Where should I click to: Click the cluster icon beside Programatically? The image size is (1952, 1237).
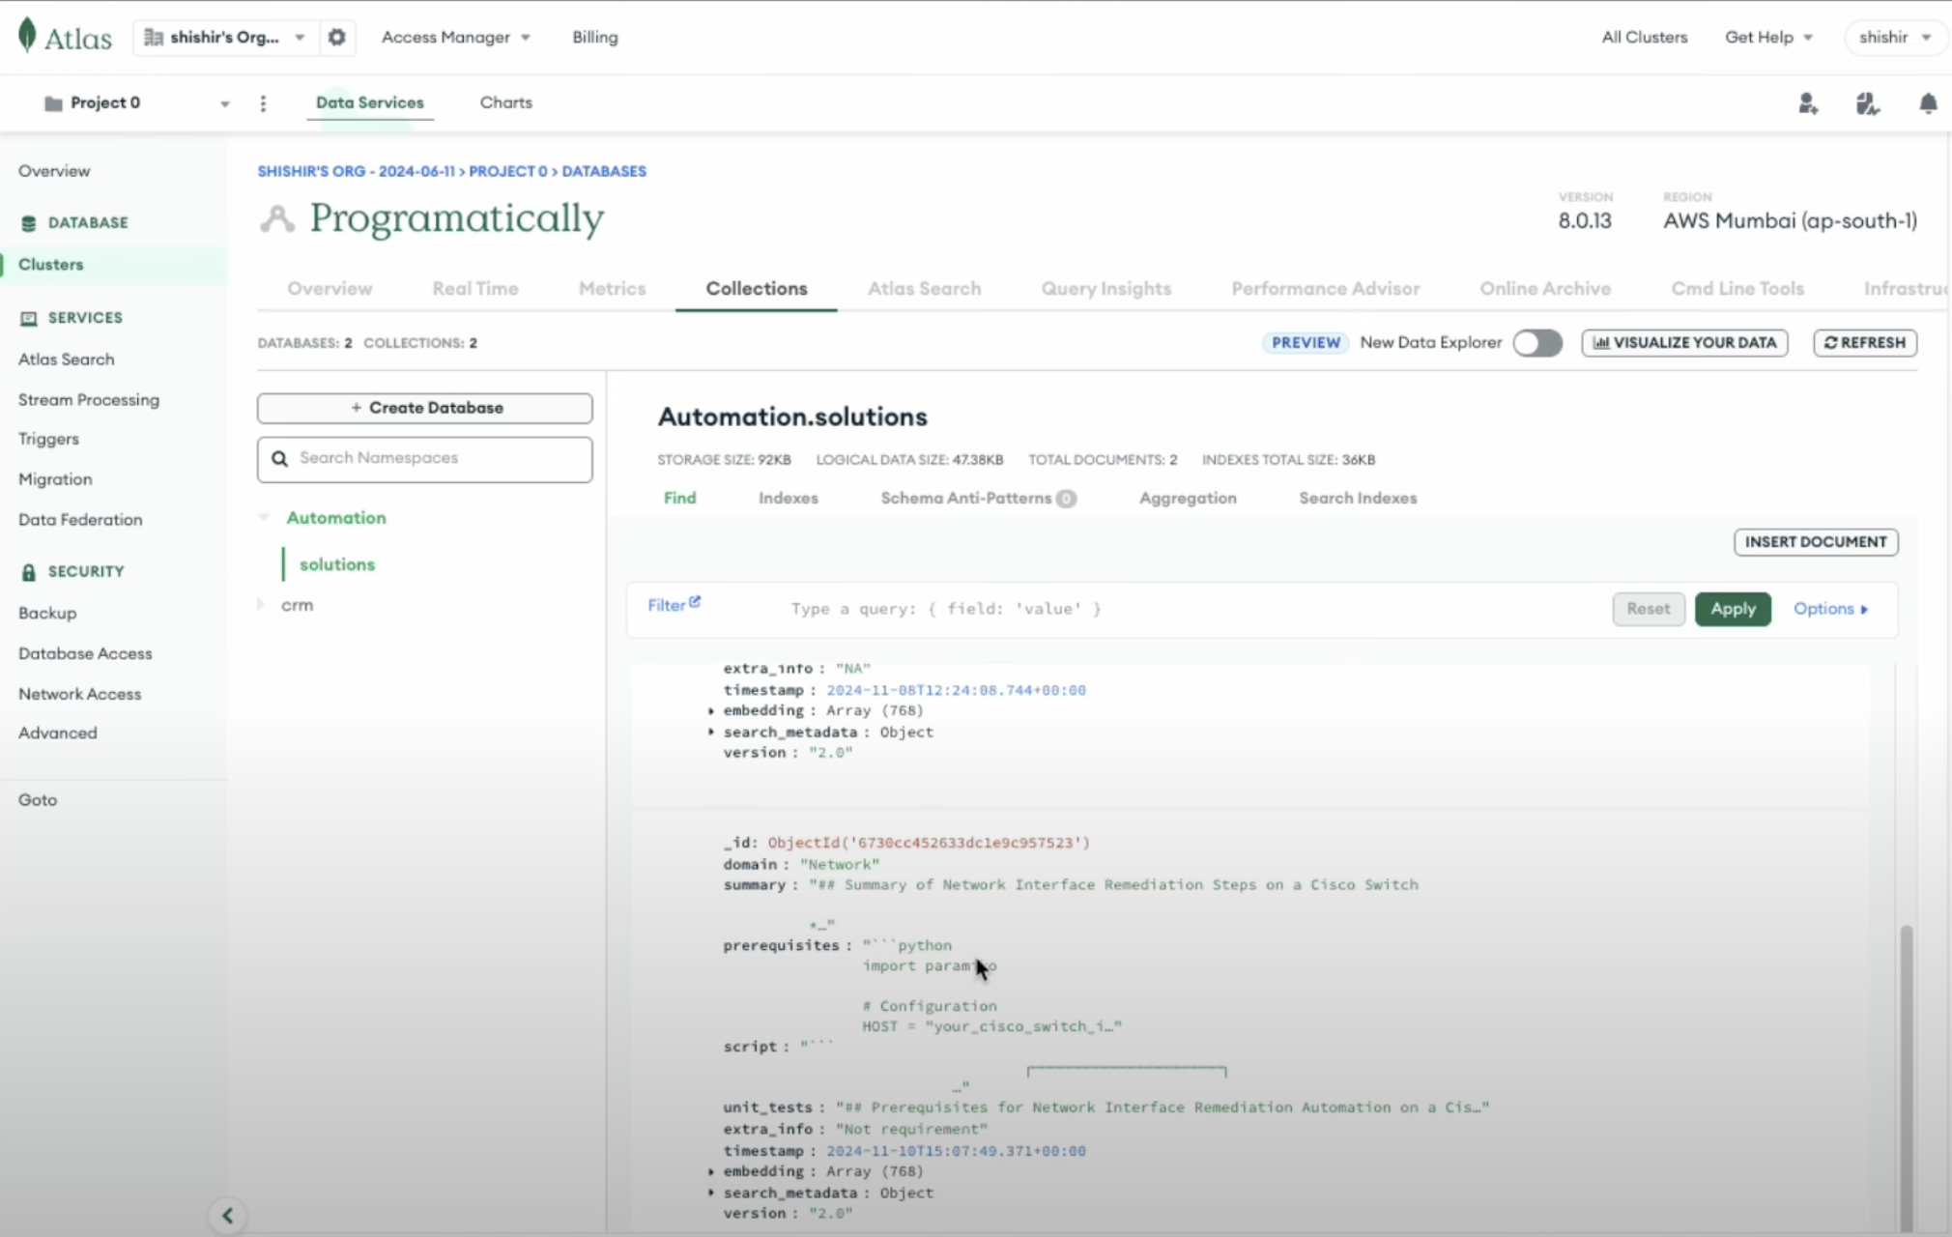(277, 219)
